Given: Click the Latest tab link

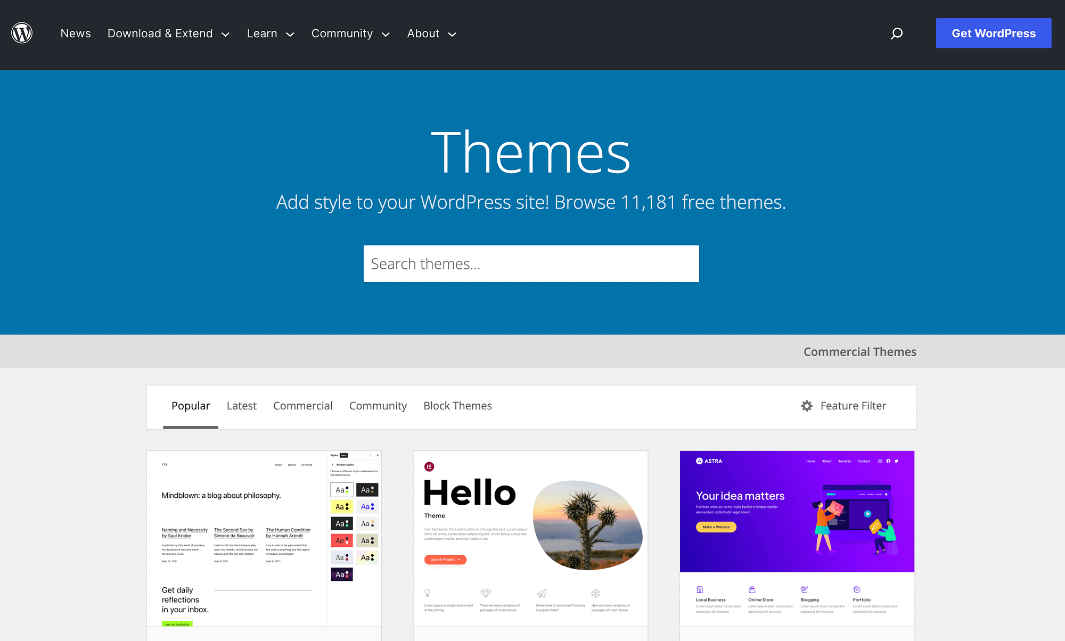Looking at the screenshot, I should [241, 405].
